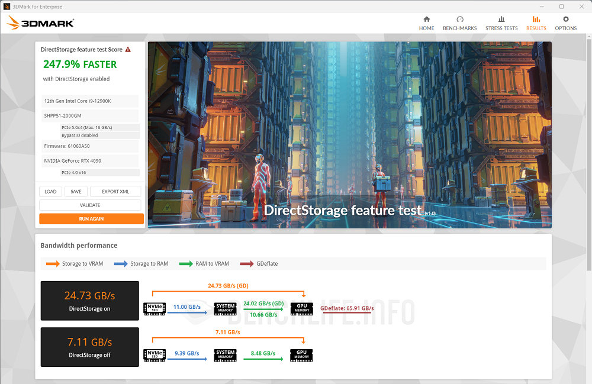Click the Benchmarks gauge icon
Image resolution: width=592 pixels, height=384 pixels.
pos(460,20)
